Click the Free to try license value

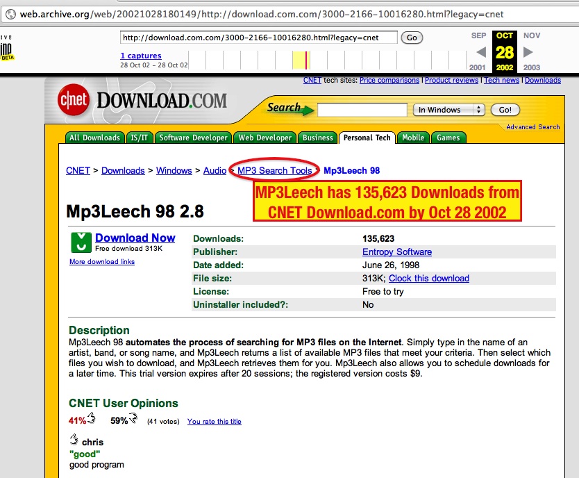[383, 291]
